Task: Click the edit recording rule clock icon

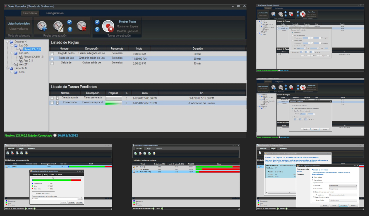Action: click(58, 26)
